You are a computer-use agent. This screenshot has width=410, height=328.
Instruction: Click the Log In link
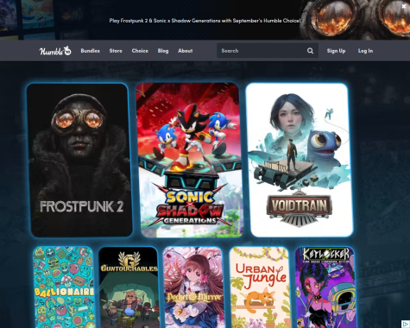(365, 51)
